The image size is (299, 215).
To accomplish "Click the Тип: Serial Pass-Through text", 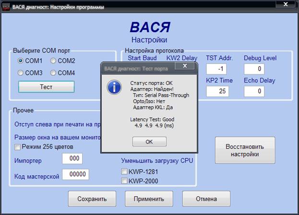I will coord(161,95).
